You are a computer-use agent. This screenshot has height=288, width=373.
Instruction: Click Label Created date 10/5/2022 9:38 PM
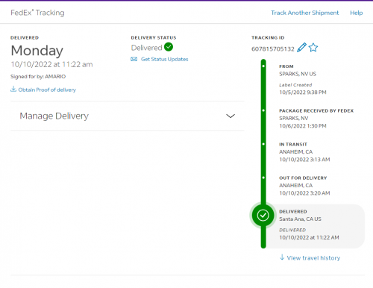[303, 93]
